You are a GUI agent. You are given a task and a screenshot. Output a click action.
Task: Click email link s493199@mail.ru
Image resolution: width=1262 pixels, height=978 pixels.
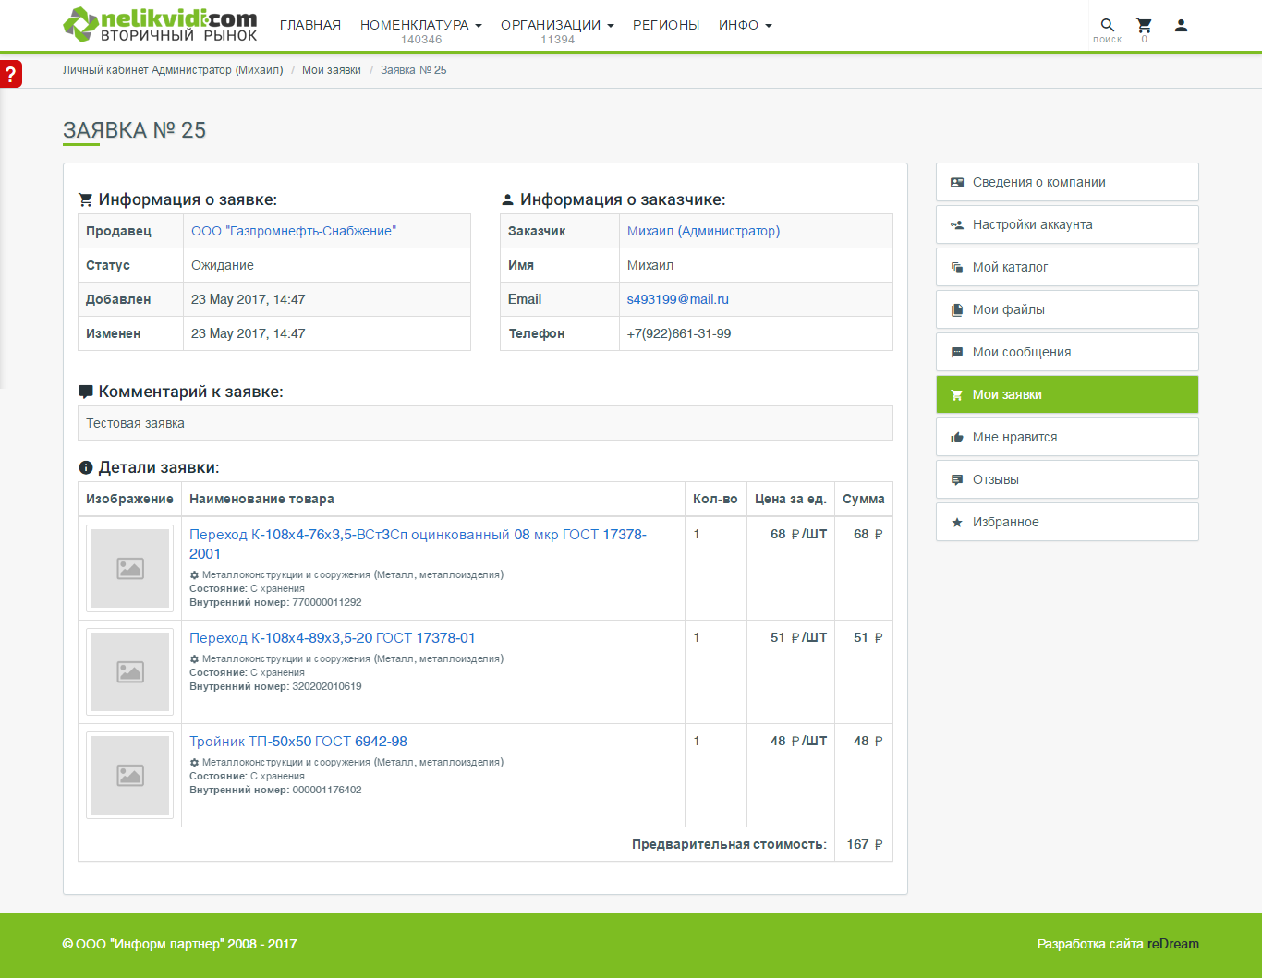678,299
